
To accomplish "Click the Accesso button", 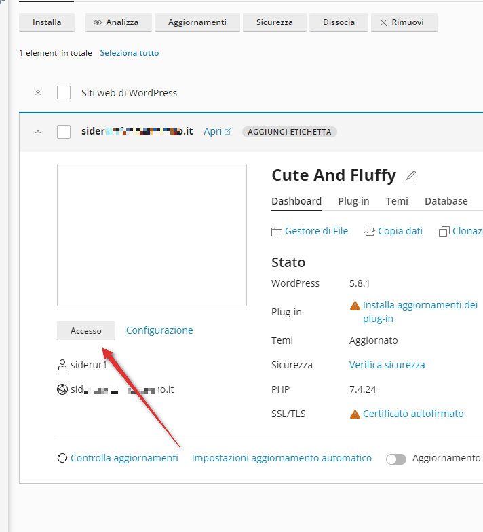I will point(86,330).
